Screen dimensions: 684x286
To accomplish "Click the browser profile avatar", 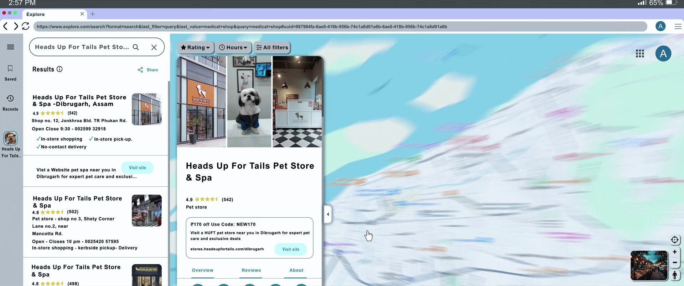I will click(660, 26).
